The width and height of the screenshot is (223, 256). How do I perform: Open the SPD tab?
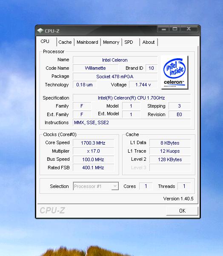(x=130, y=42)
